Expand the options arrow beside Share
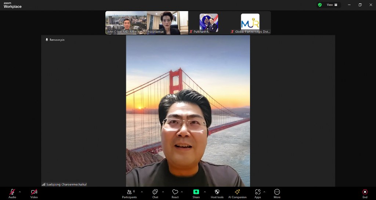Screen dimensions: 376x200 (x=205, y=192)
